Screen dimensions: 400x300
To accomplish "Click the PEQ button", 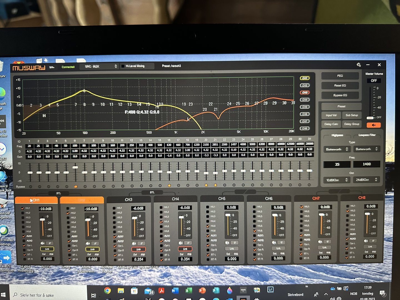I will (x=340, y=76).
